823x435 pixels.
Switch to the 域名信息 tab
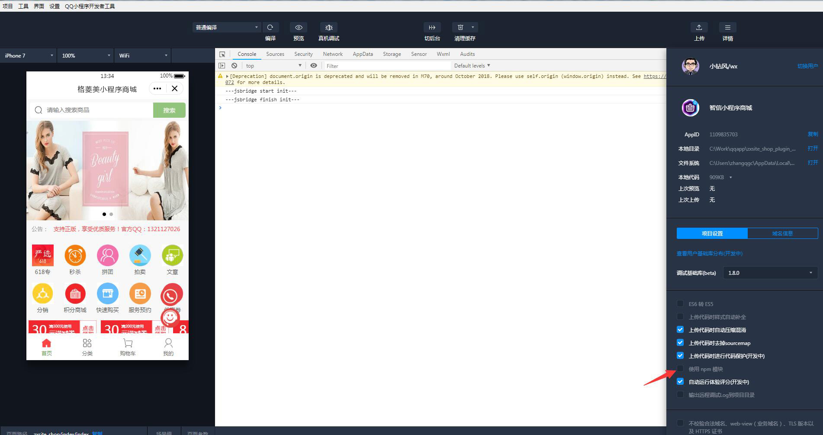point(782,233)
